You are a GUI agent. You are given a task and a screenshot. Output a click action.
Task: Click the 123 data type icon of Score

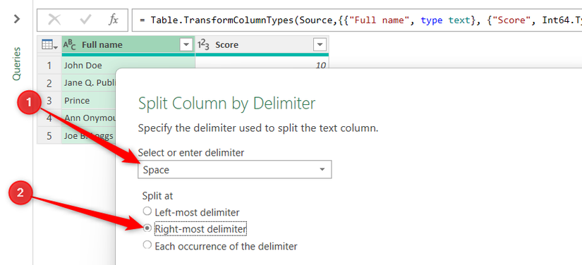click(203, 44)
